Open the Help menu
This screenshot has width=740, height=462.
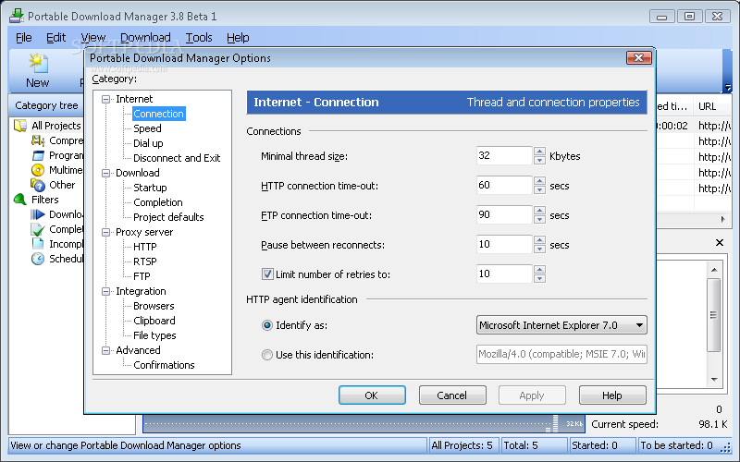[x=238, y=37]
